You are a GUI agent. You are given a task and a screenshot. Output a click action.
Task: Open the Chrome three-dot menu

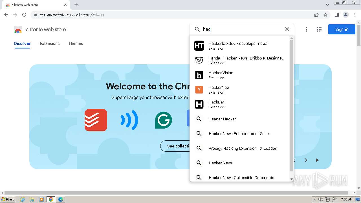coord(355,15)
